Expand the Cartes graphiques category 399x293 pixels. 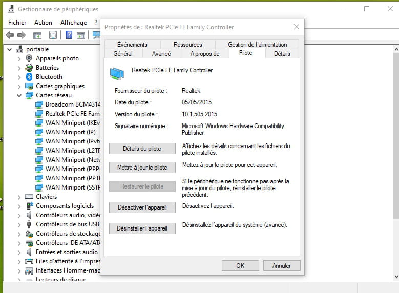tap(19, 86)
